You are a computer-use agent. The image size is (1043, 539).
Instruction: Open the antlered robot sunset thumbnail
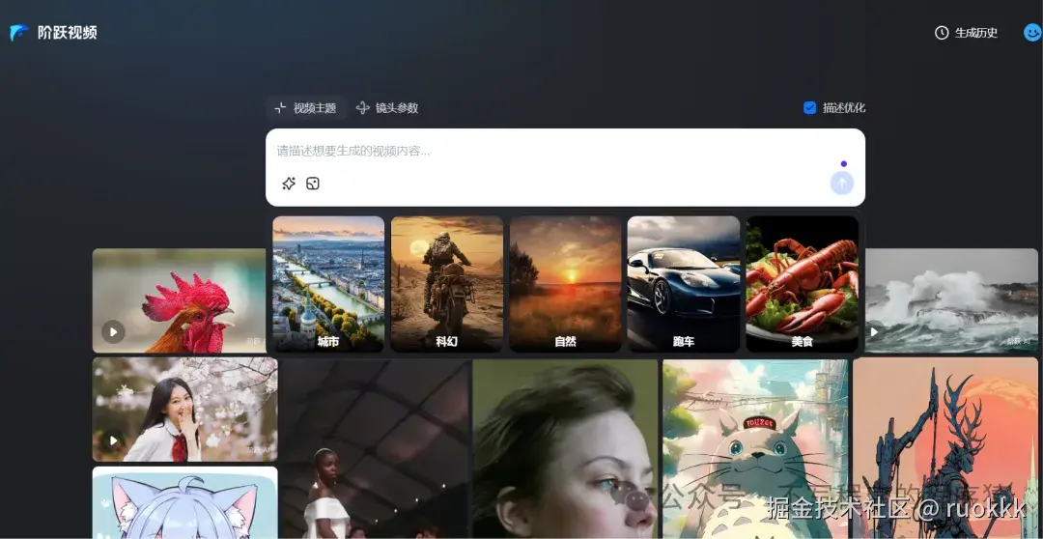[x=945, y=449]
